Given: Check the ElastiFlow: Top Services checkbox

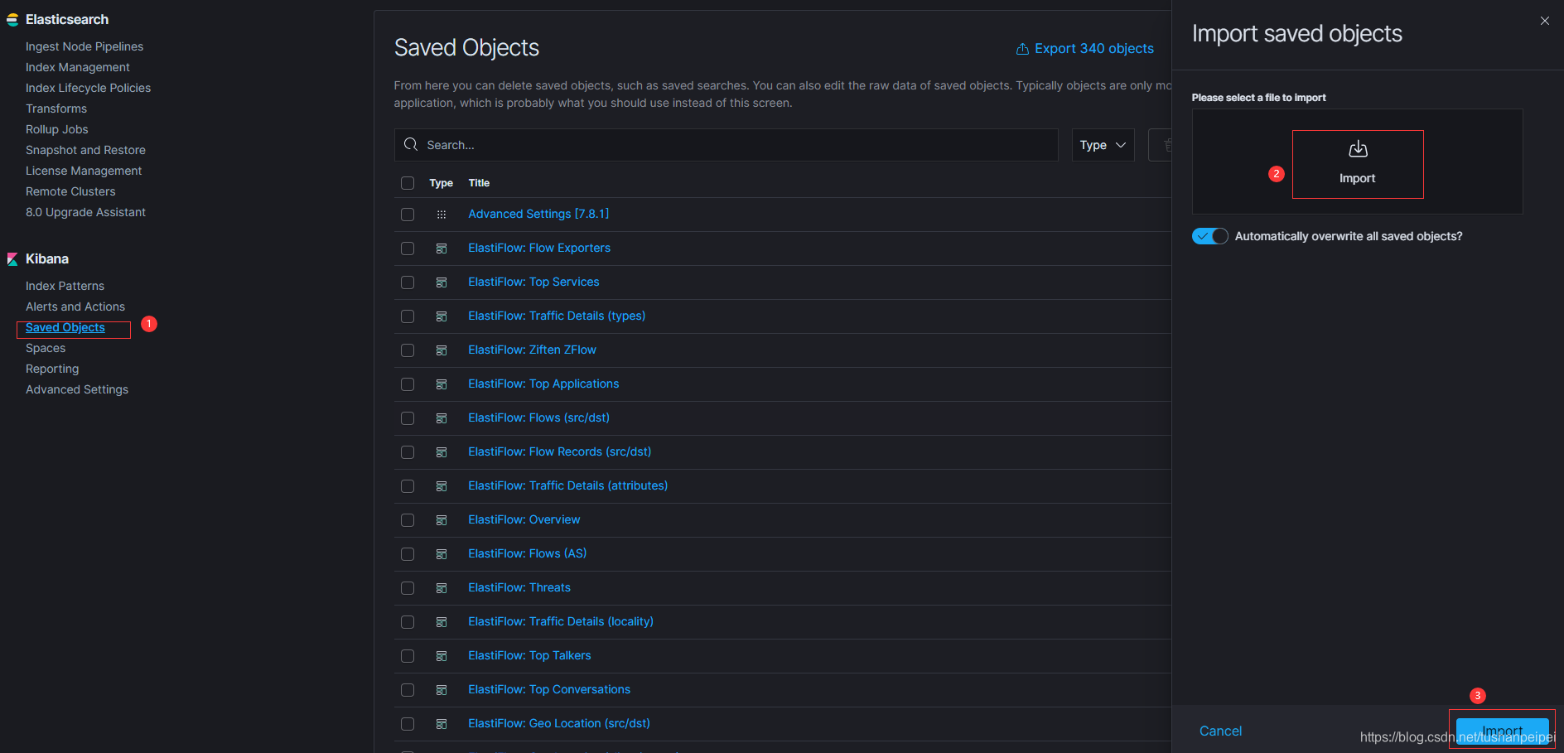Looking at the screenshot, I should point(408,282).
